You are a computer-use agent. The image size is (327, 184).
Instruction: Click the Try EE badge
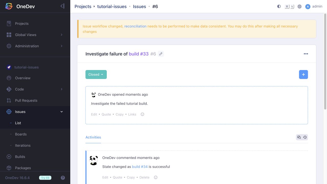(45, 178)
